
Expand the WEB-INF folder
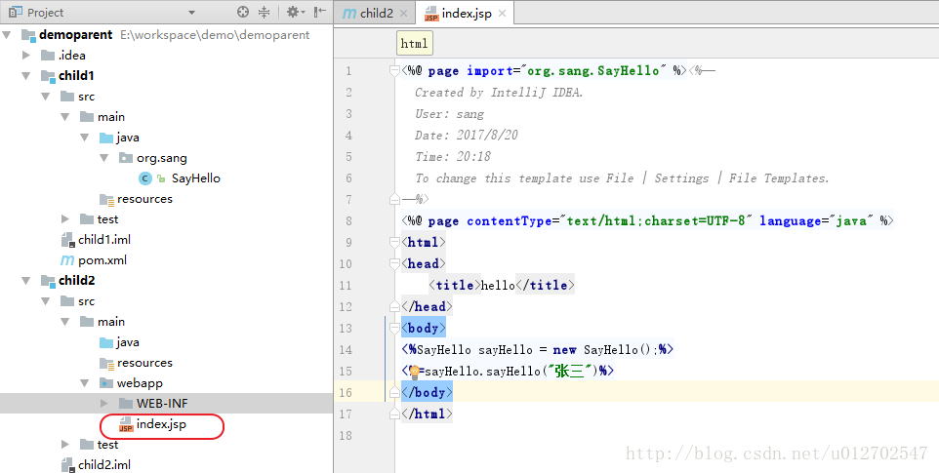[104, 404]
